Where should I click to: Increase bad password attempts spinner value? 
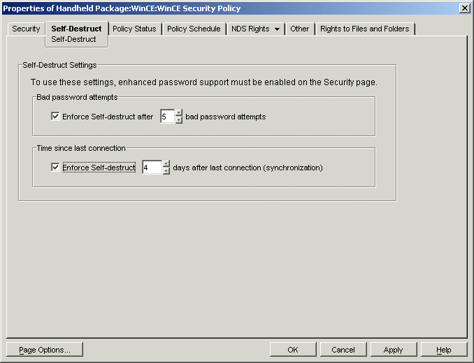[x=179, y=113]
